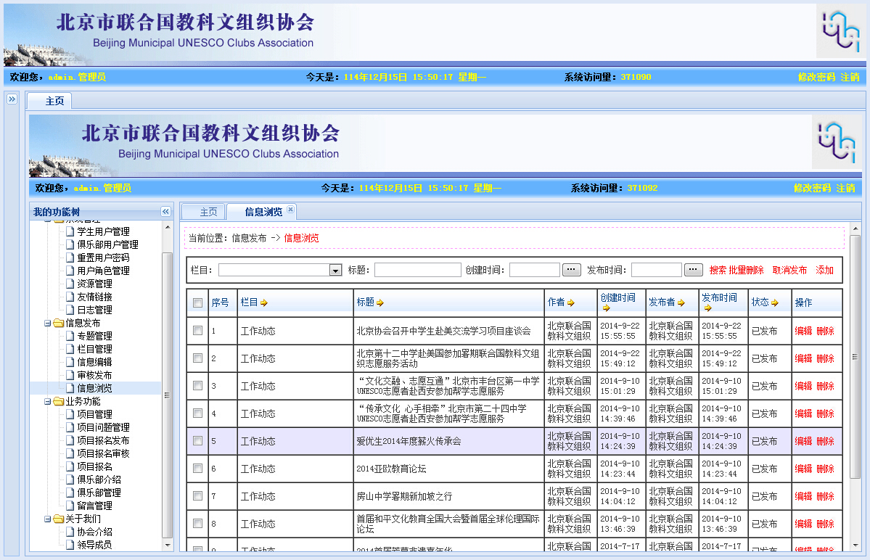Click outer 修改密码 link
Viewport: 870px width, 560px height.
[817, 77]
